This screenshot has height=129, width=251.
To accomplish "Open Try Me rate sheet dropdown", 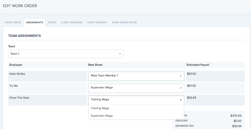I will click(x=136, y=88).
